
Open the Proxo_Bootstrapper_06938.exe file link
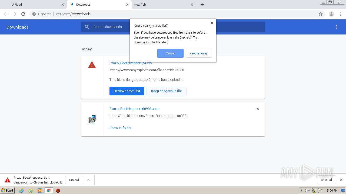coord(134,109)
